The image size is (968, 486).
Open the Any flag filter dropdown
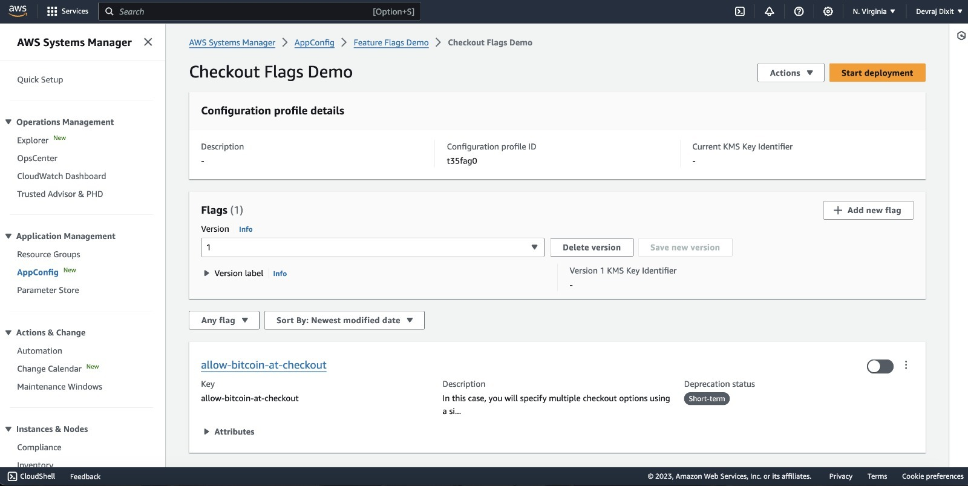(224, 320)
